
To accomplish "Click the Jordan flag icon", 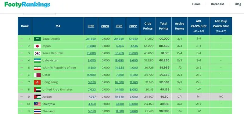I will click(x=37, y=97).
